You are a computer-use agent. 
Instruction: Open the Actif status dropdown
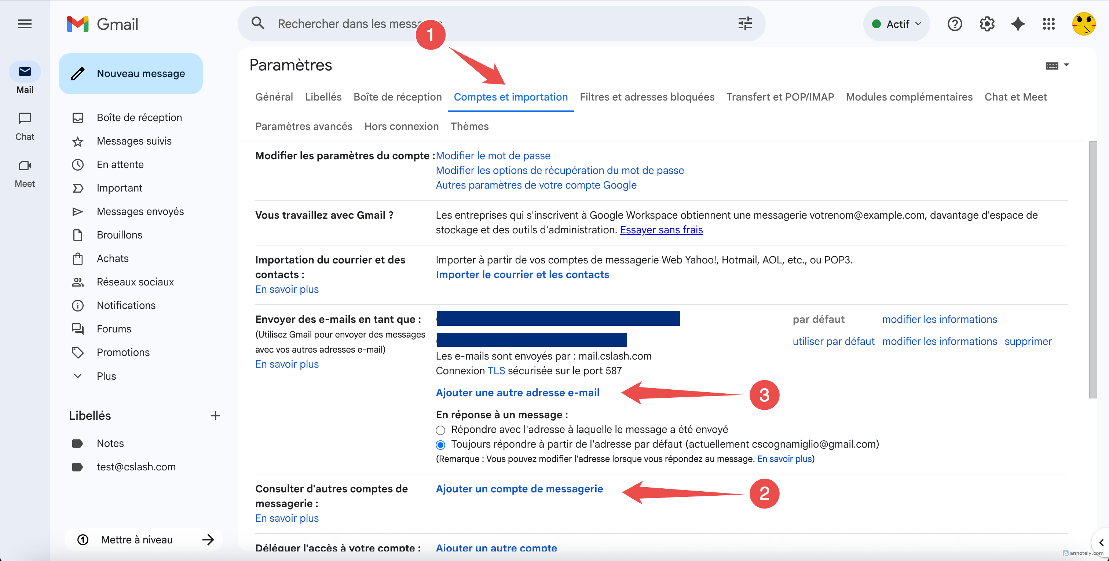pyautogui.click(x=896, y=24)
